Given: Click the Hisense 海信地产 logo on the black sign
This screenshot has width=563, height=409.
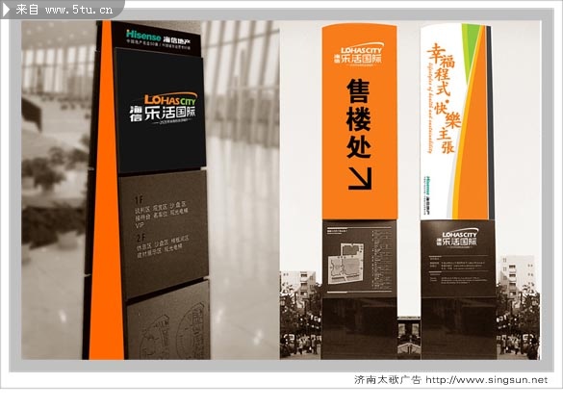Looking at the screenshot, I should pyautogui.click(x=158, y=38).
